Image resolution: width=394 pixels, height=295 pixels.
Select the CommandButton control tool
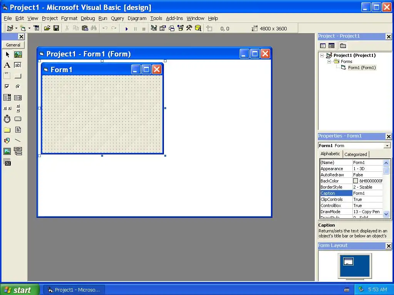click(18, 76)
